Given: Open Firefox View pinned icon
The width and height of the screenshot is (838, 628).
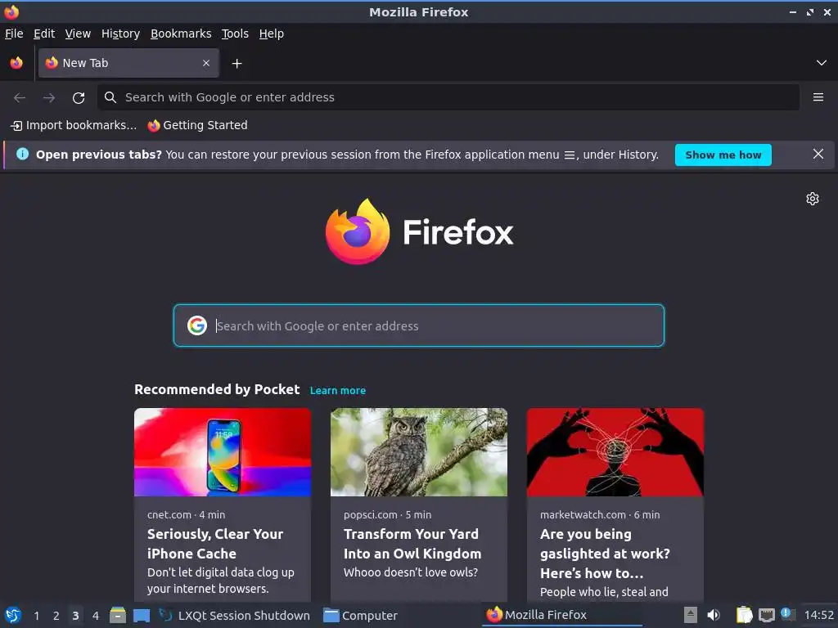Looking at the screenshot, I should point(16,63).
